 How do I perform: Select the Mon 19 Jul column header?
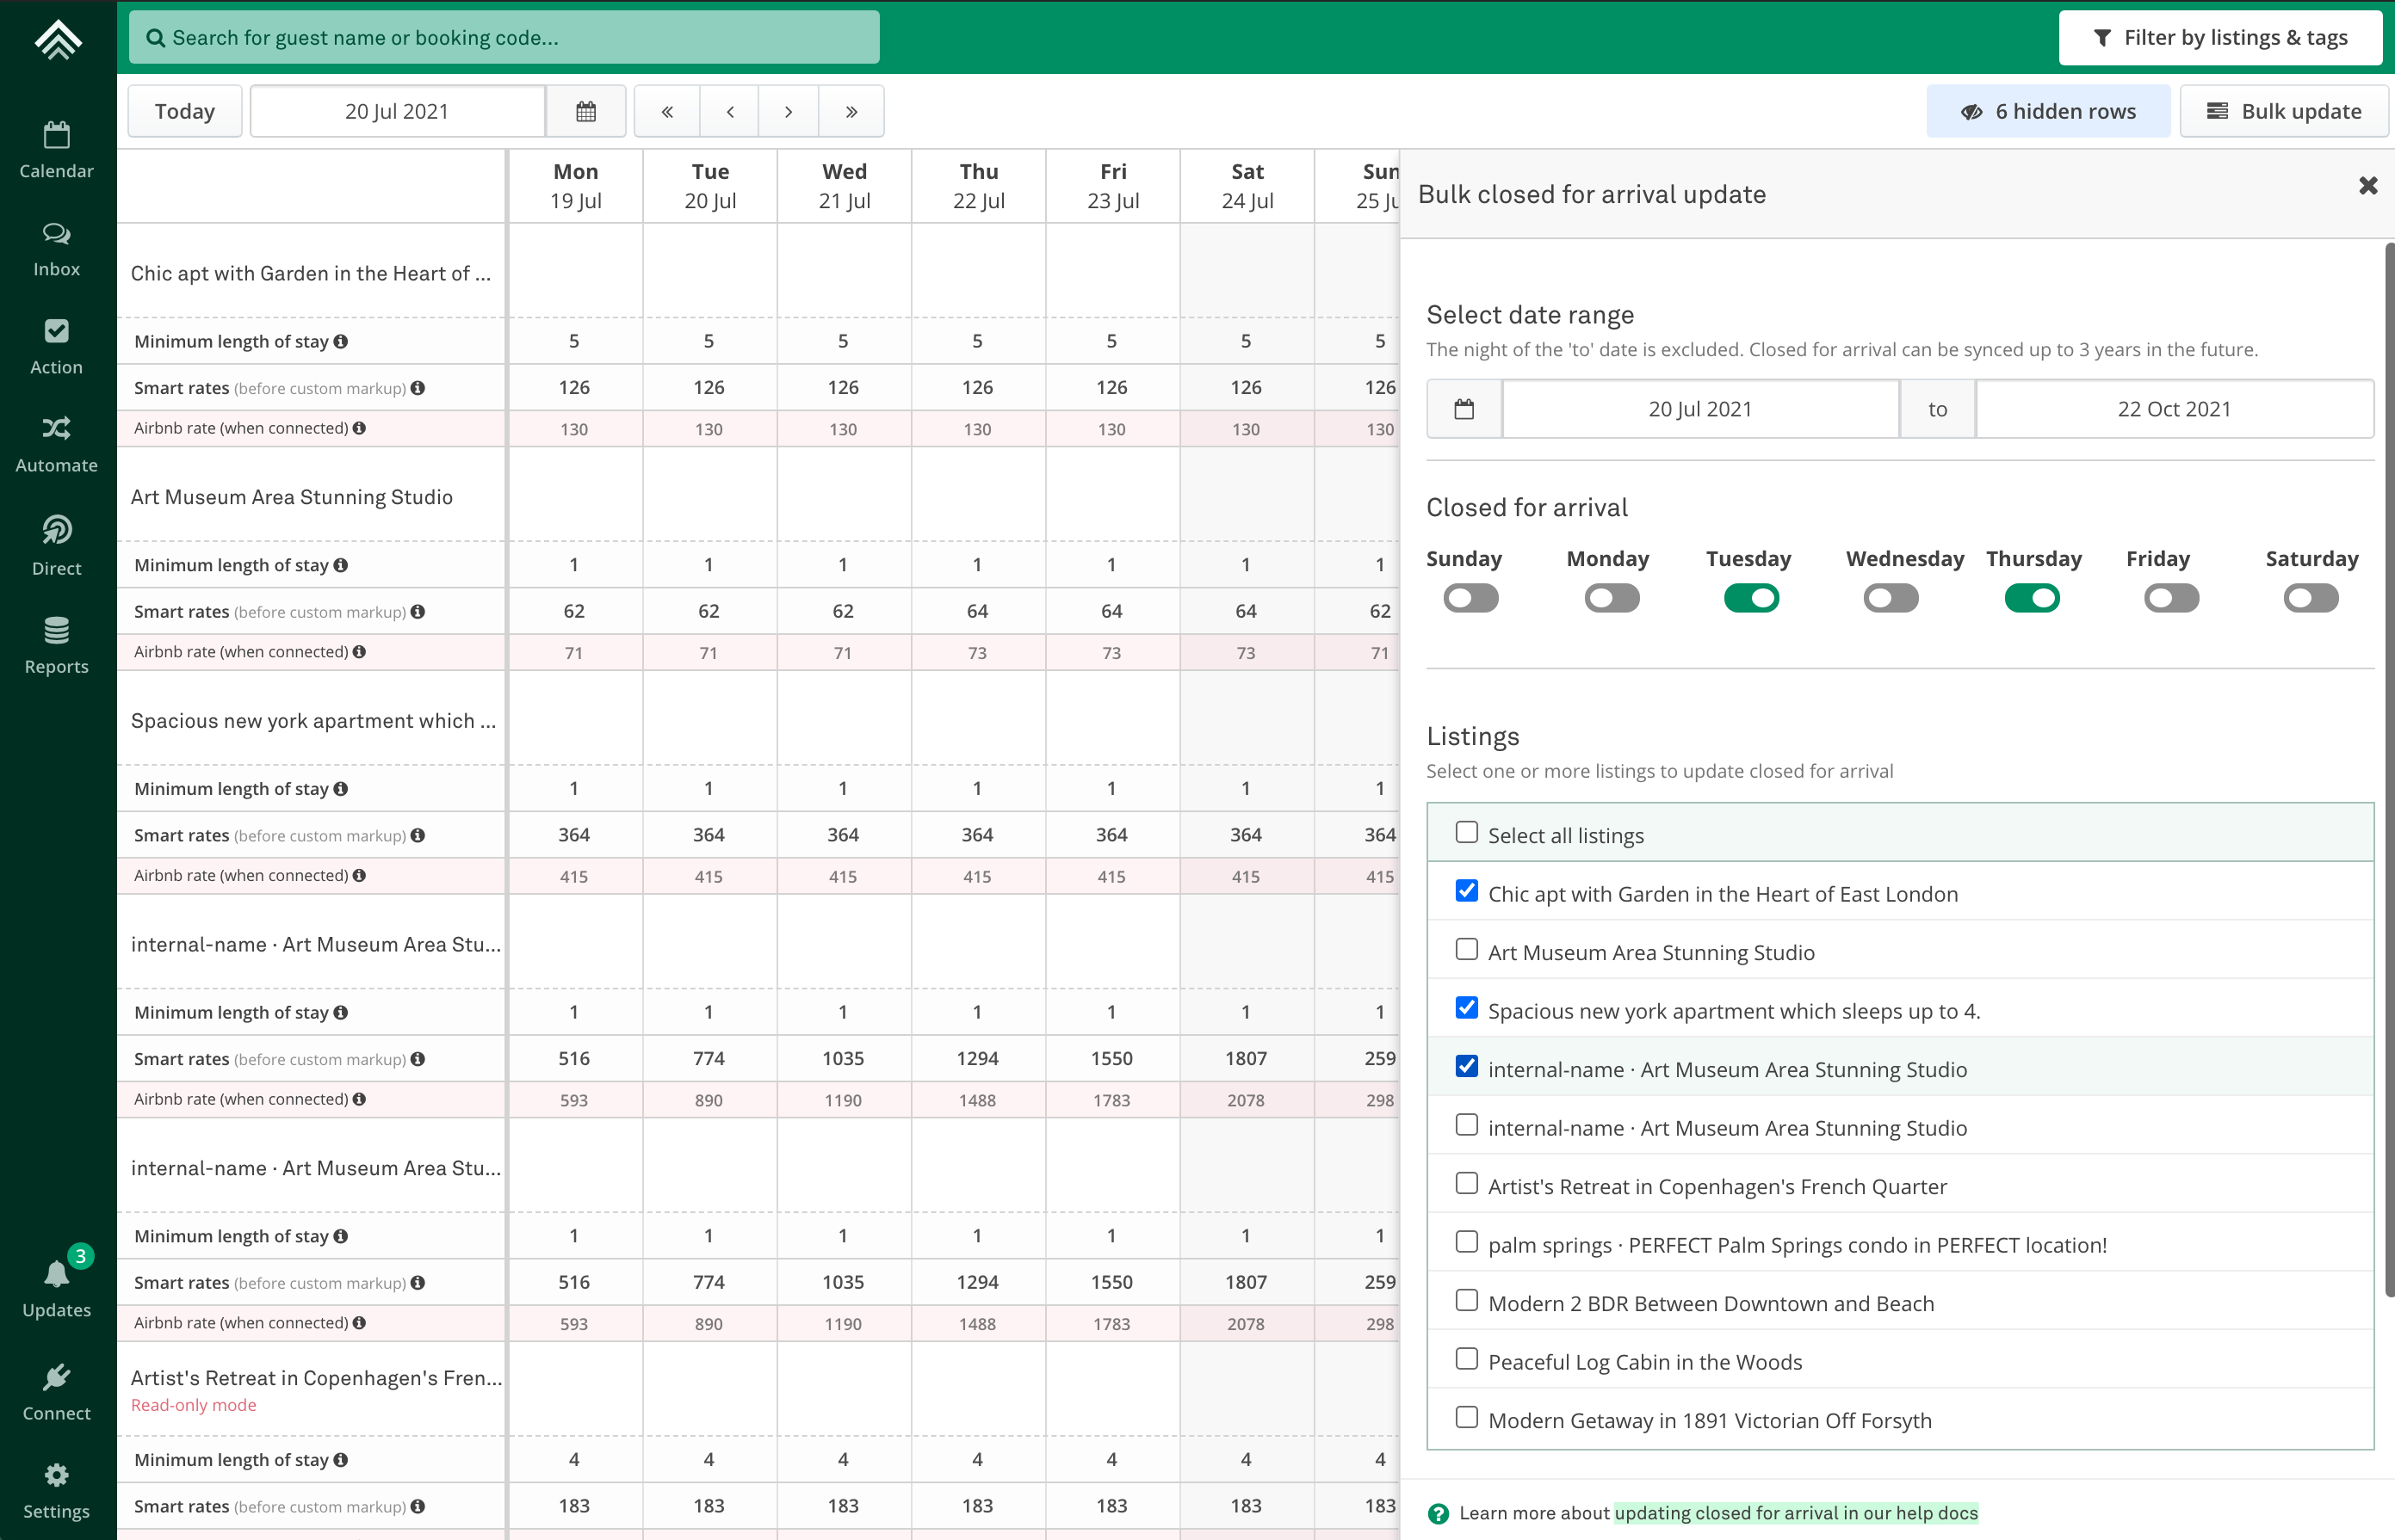pyautogui.click(x=575, y=186)
